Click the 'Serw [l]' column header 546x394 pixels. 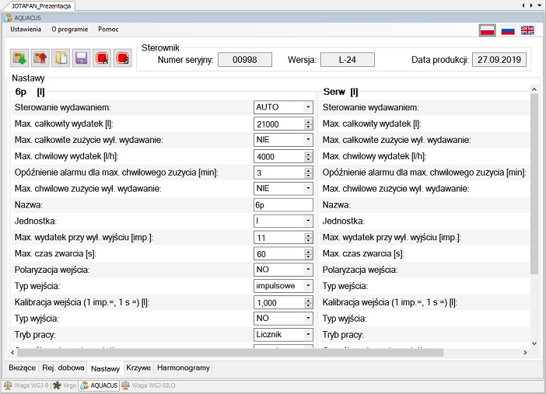point(341,92)
